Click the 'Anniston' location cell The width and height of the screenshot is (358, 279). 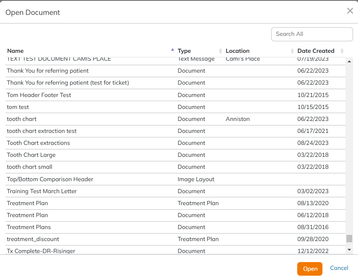coord(237,119)
